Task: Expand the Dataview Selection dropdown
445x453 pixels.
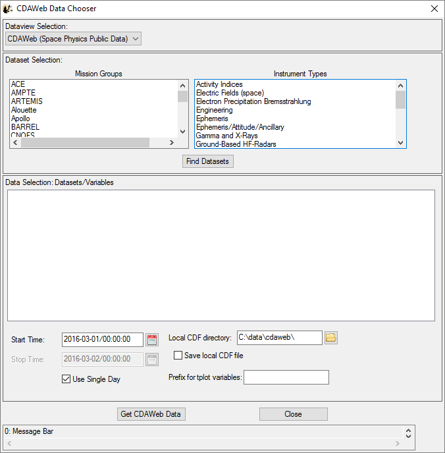Action: [x=73, y=39]
